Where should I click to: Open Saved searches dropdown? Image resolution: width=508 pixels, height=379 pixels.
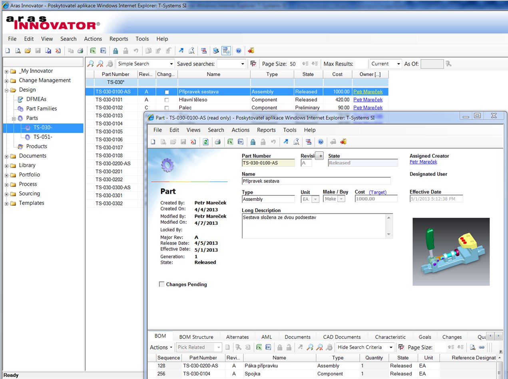click(x=243, y=64)
